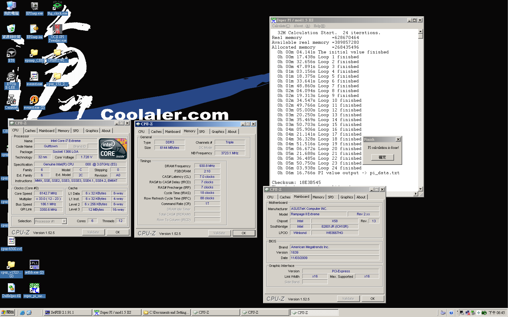Launch EVGA E-LEET desktop shortcut

[x=11, y=80]
